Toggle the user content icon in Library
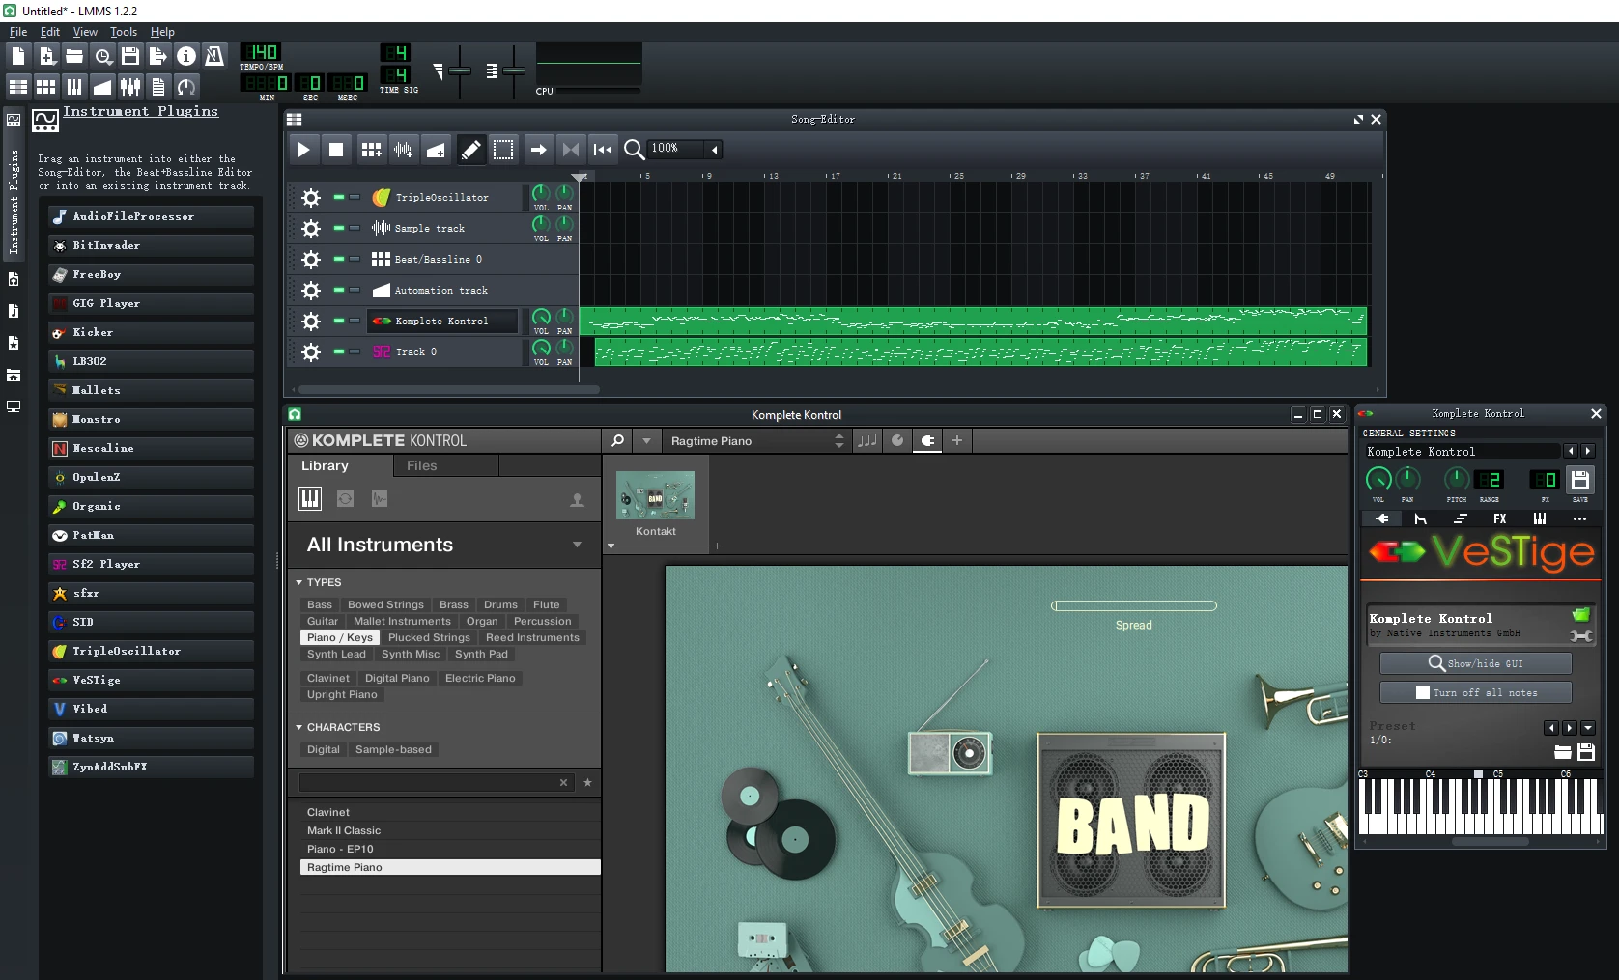 pos(577,499)
